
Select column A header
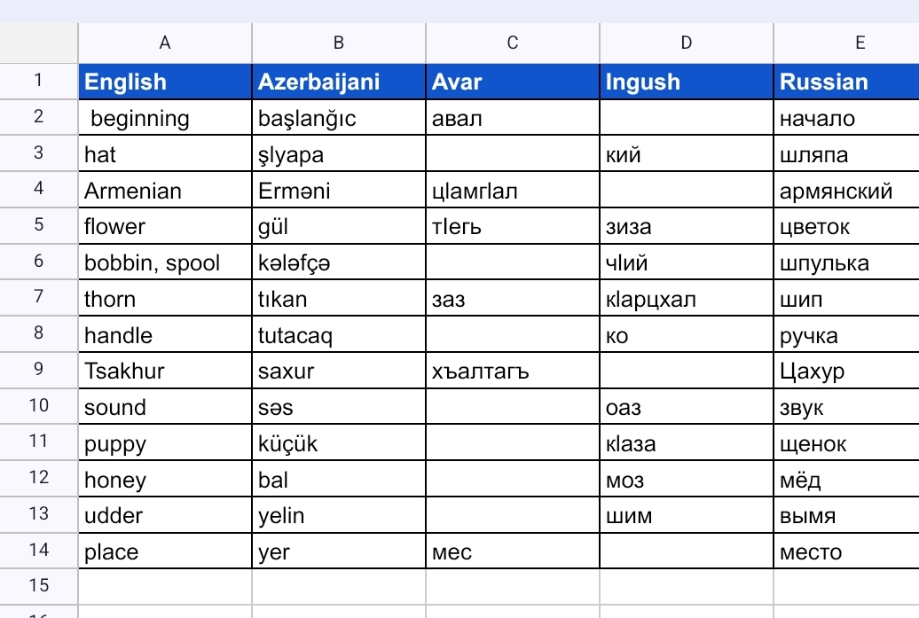click(x=165, y=43)
